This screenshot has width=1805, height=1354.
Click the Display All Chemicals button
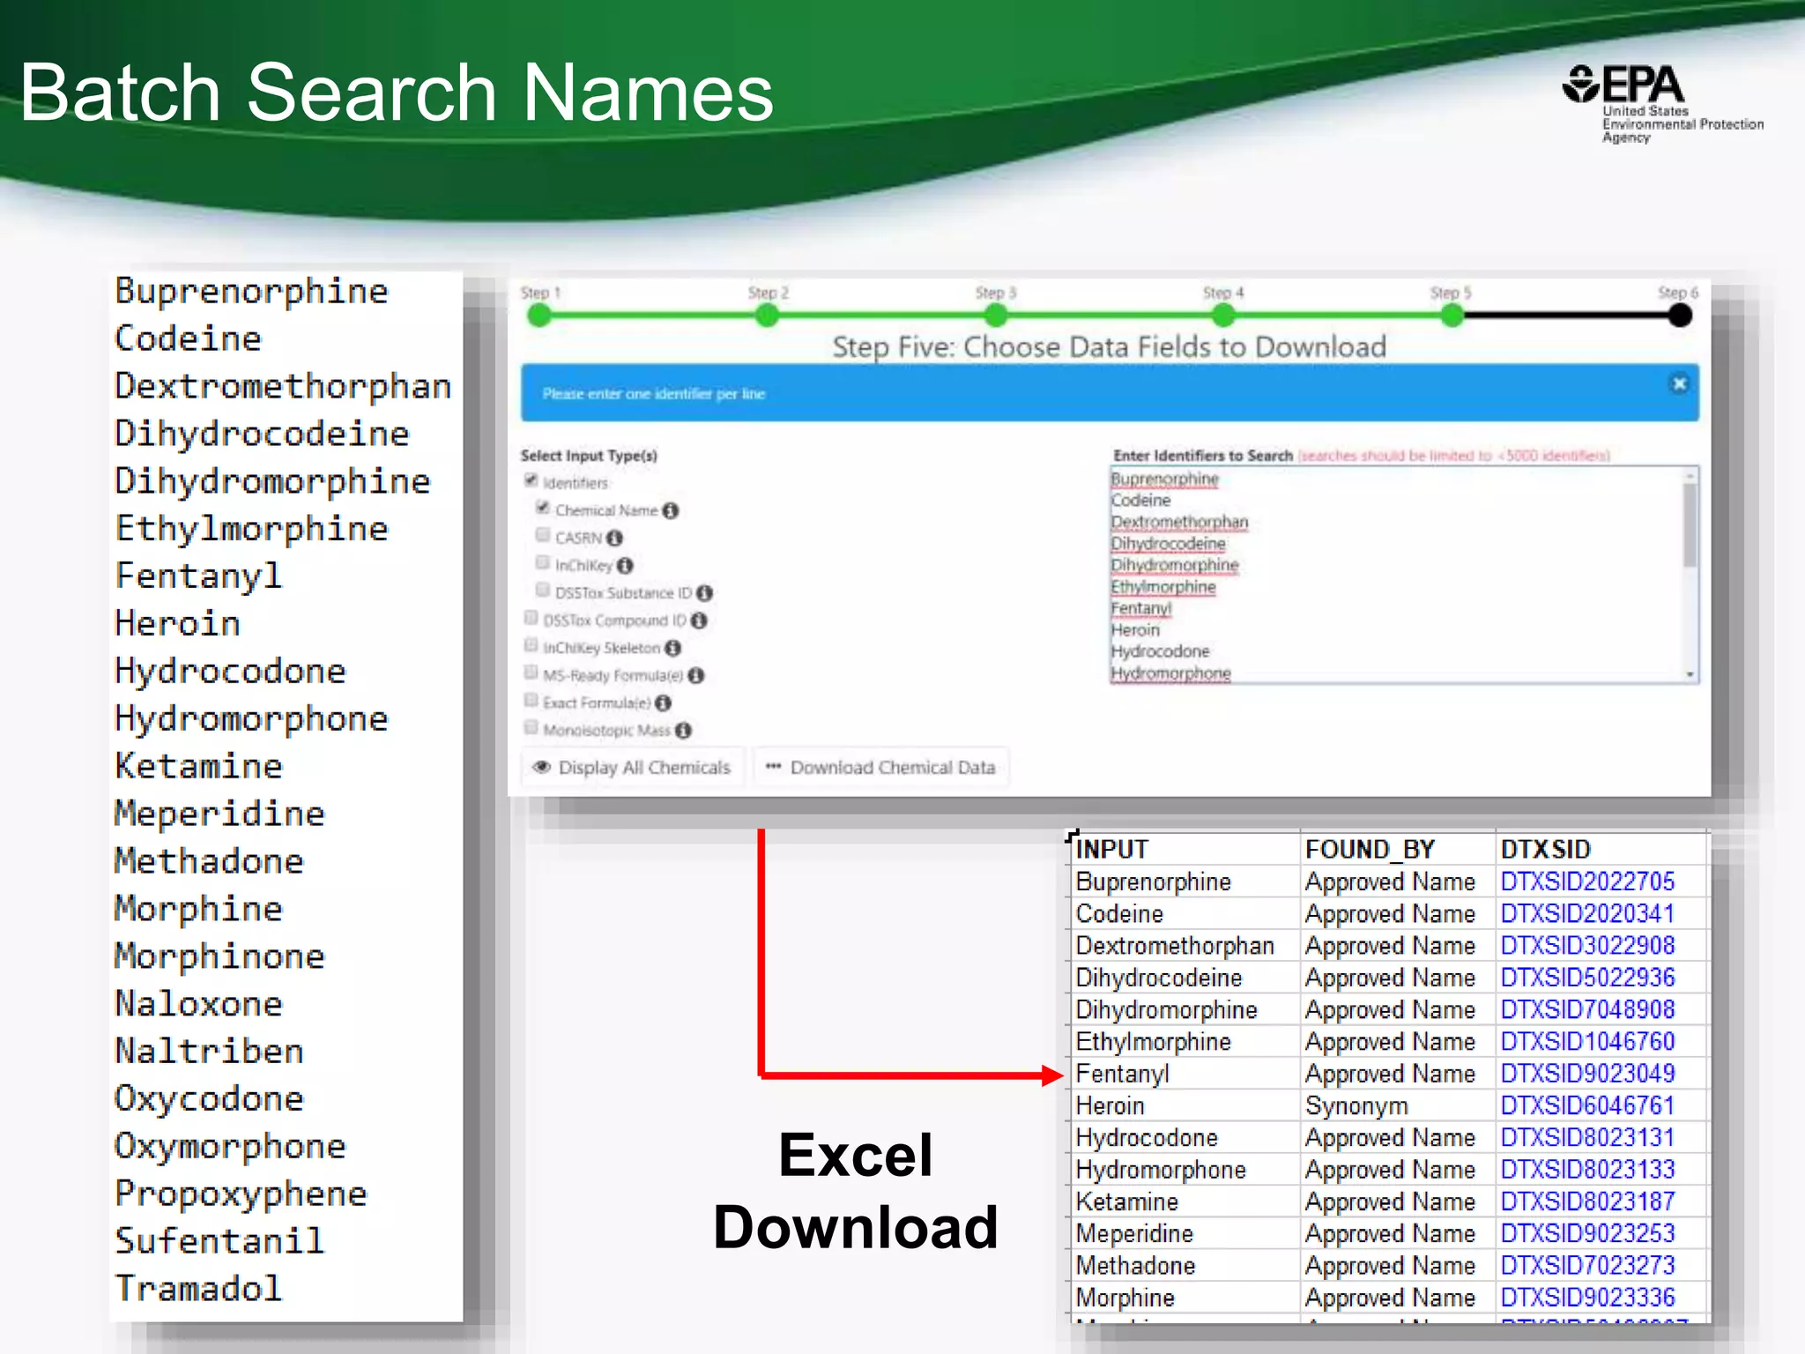[633, 767]
